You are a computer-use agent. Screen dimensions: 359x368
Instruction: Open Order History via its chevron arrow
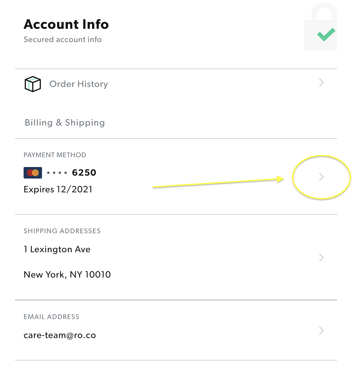(x=321, y=83)
